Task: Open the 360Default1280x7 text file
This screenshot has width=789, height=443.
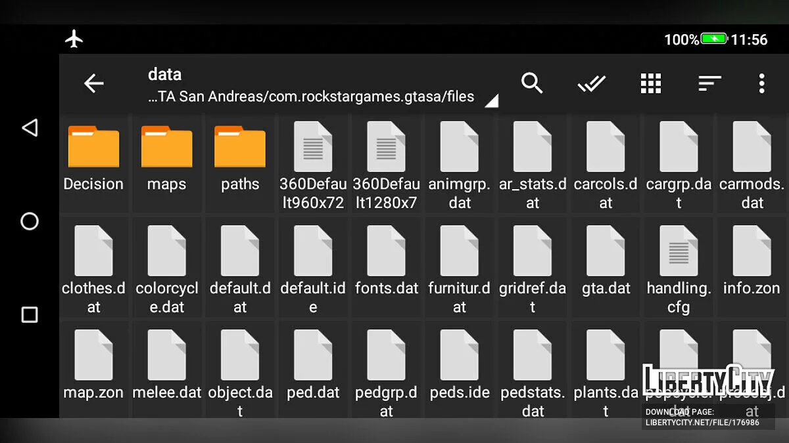Action: tap(386, 164)
